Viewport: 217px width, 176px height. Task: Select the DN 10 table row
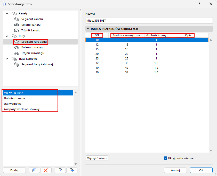[147, 40]
